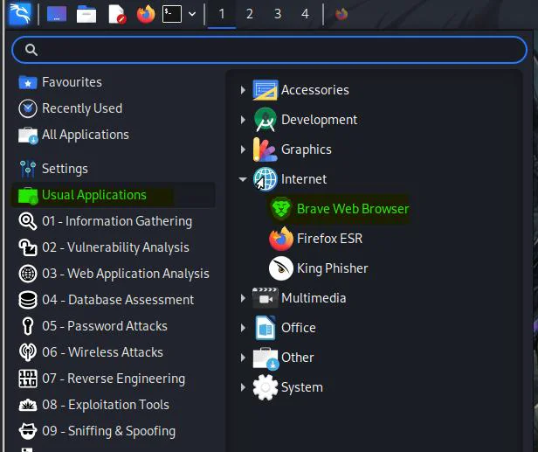Click the Accessories ruler icon
The image size is (538, 452).
tap(266, 90)
